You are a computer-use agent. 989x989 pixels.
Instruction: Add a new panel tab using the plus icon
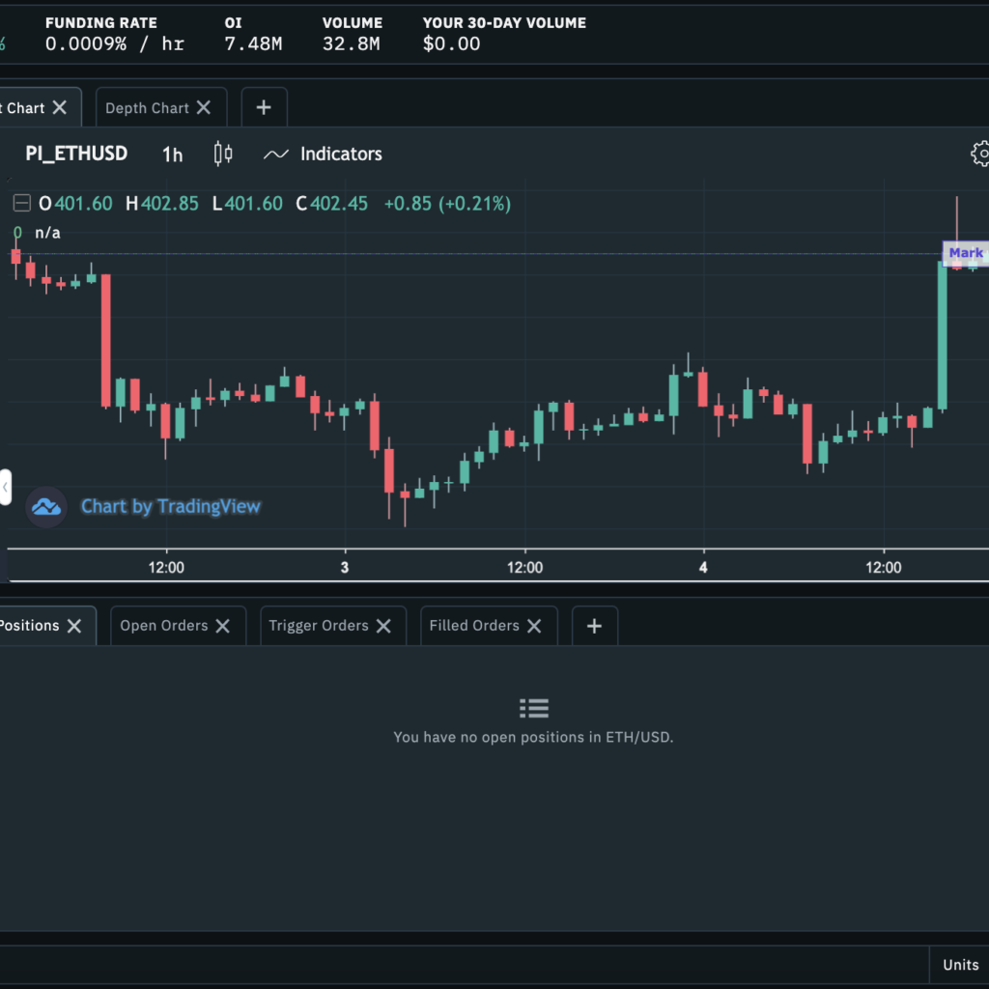pos(594,626)
